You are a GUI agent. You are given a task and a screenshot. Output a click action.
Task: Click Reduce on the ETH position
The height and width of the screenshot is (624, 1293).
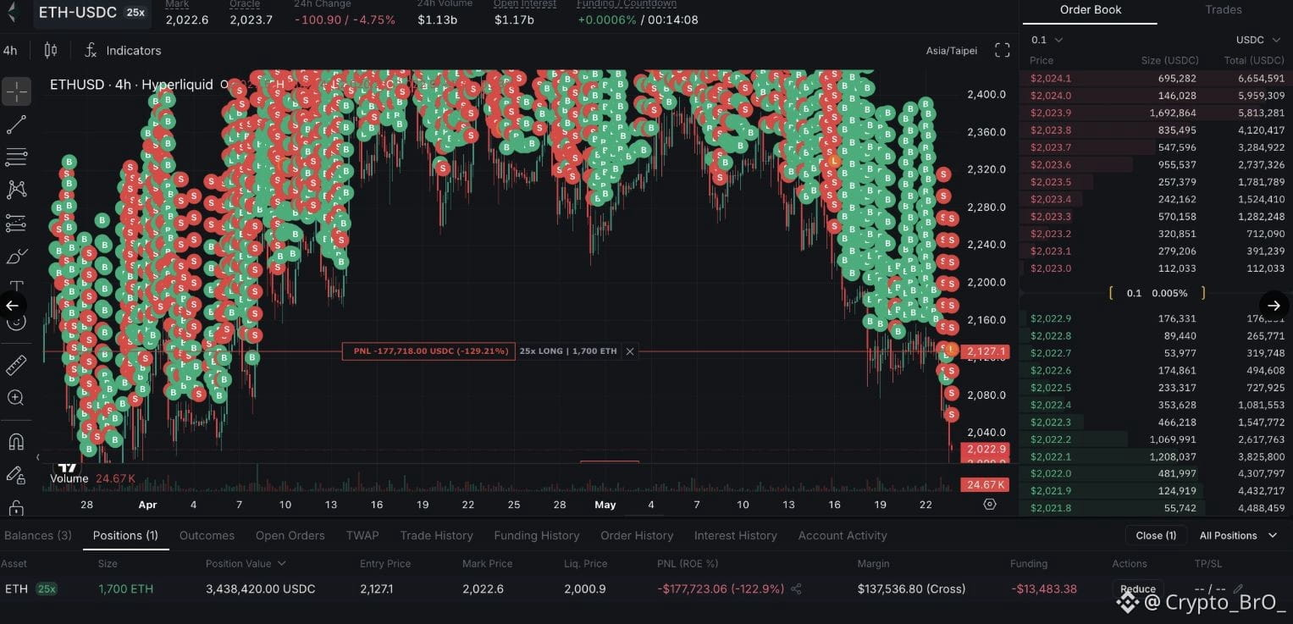[x=1138, y=589]
